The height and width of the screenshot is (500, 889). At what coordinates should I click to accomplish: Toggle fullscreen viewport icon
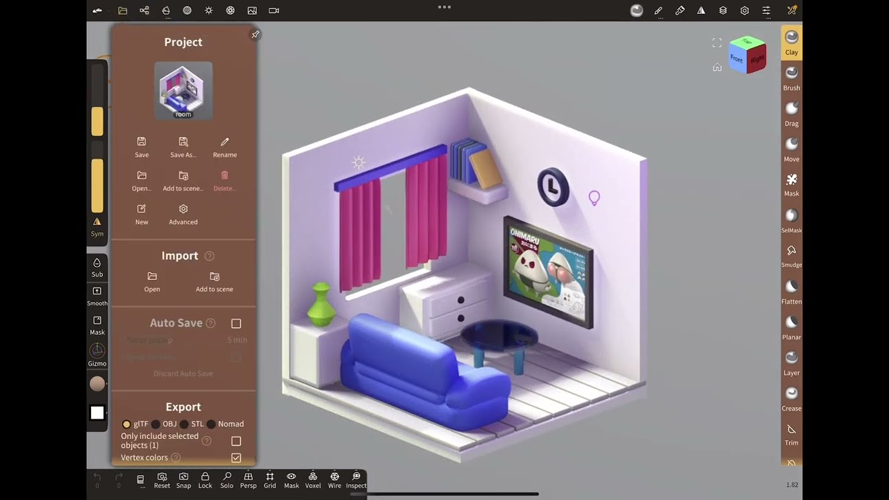coord(717,43)
